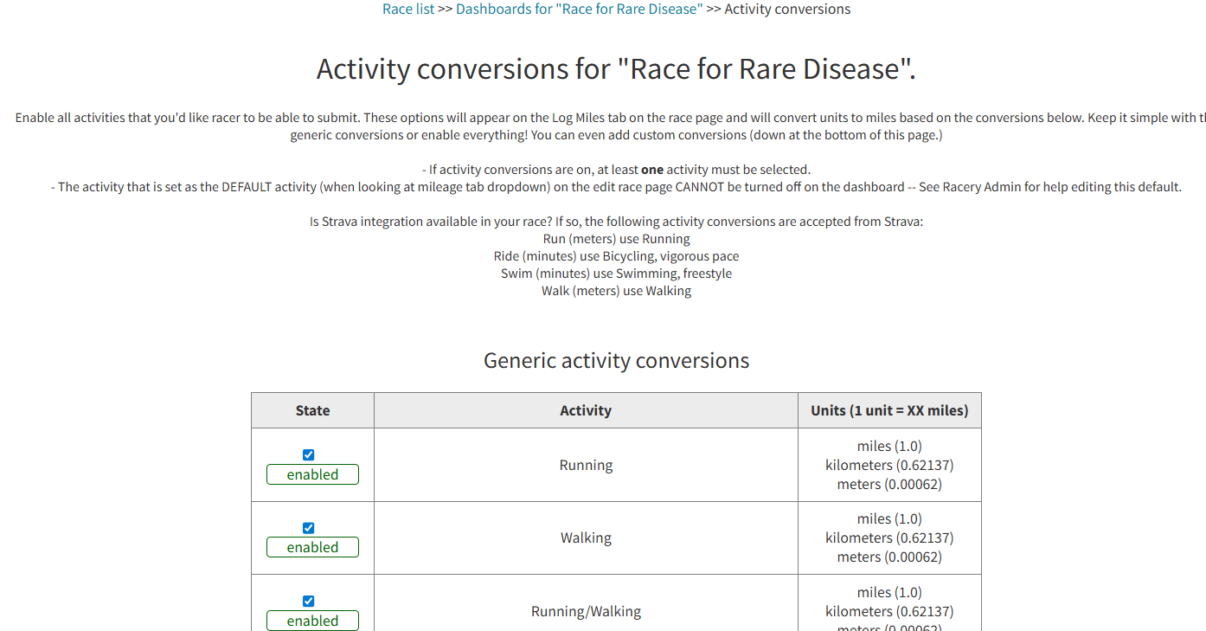Click the Units column header
The width and height of the screenshot is (1206, 631).
[x=889, y=409]
